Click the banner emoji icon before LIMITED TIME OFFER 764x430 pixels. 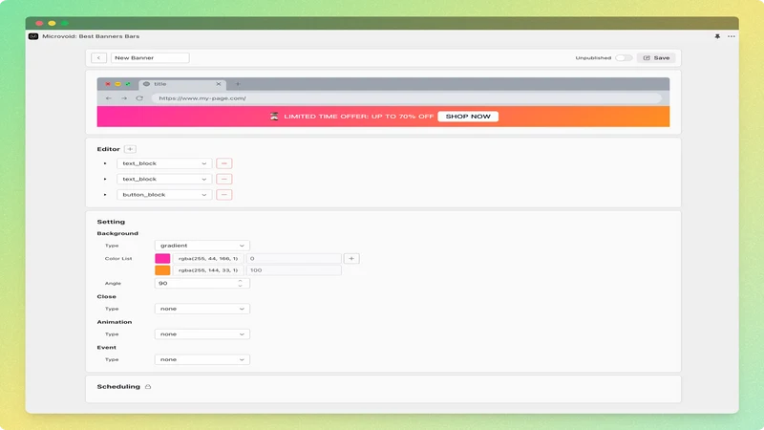click(x=274, y=117)
